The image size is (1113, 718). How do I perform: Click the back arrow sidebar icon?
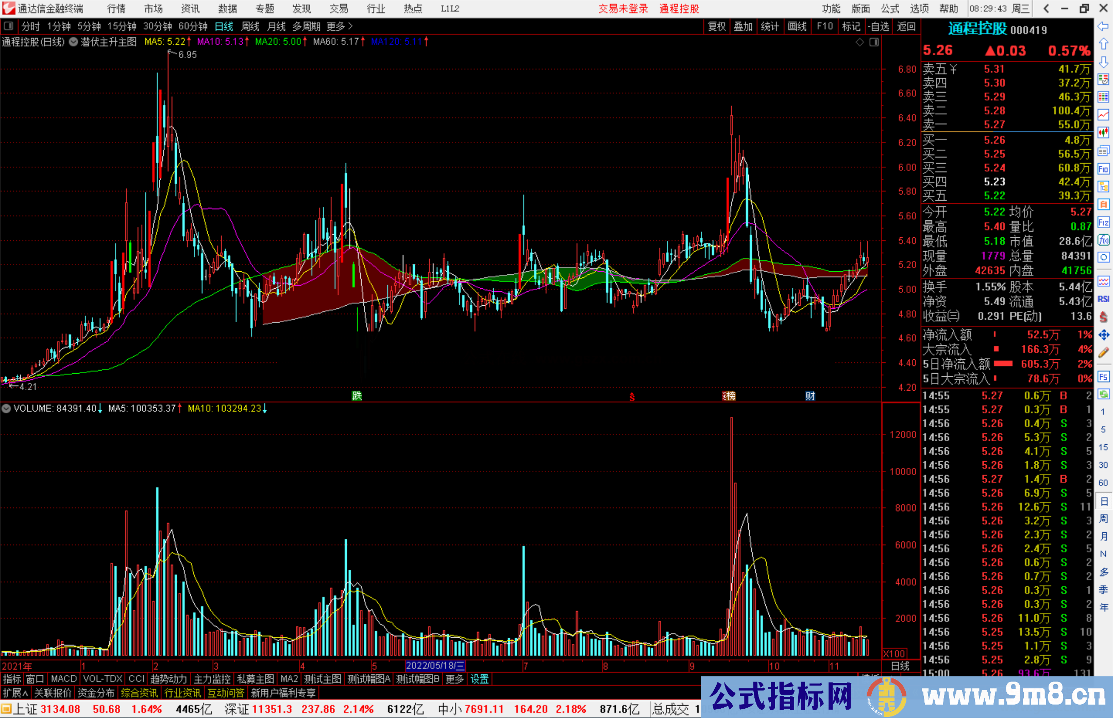pyautogui.click(x=1103, y=26)
